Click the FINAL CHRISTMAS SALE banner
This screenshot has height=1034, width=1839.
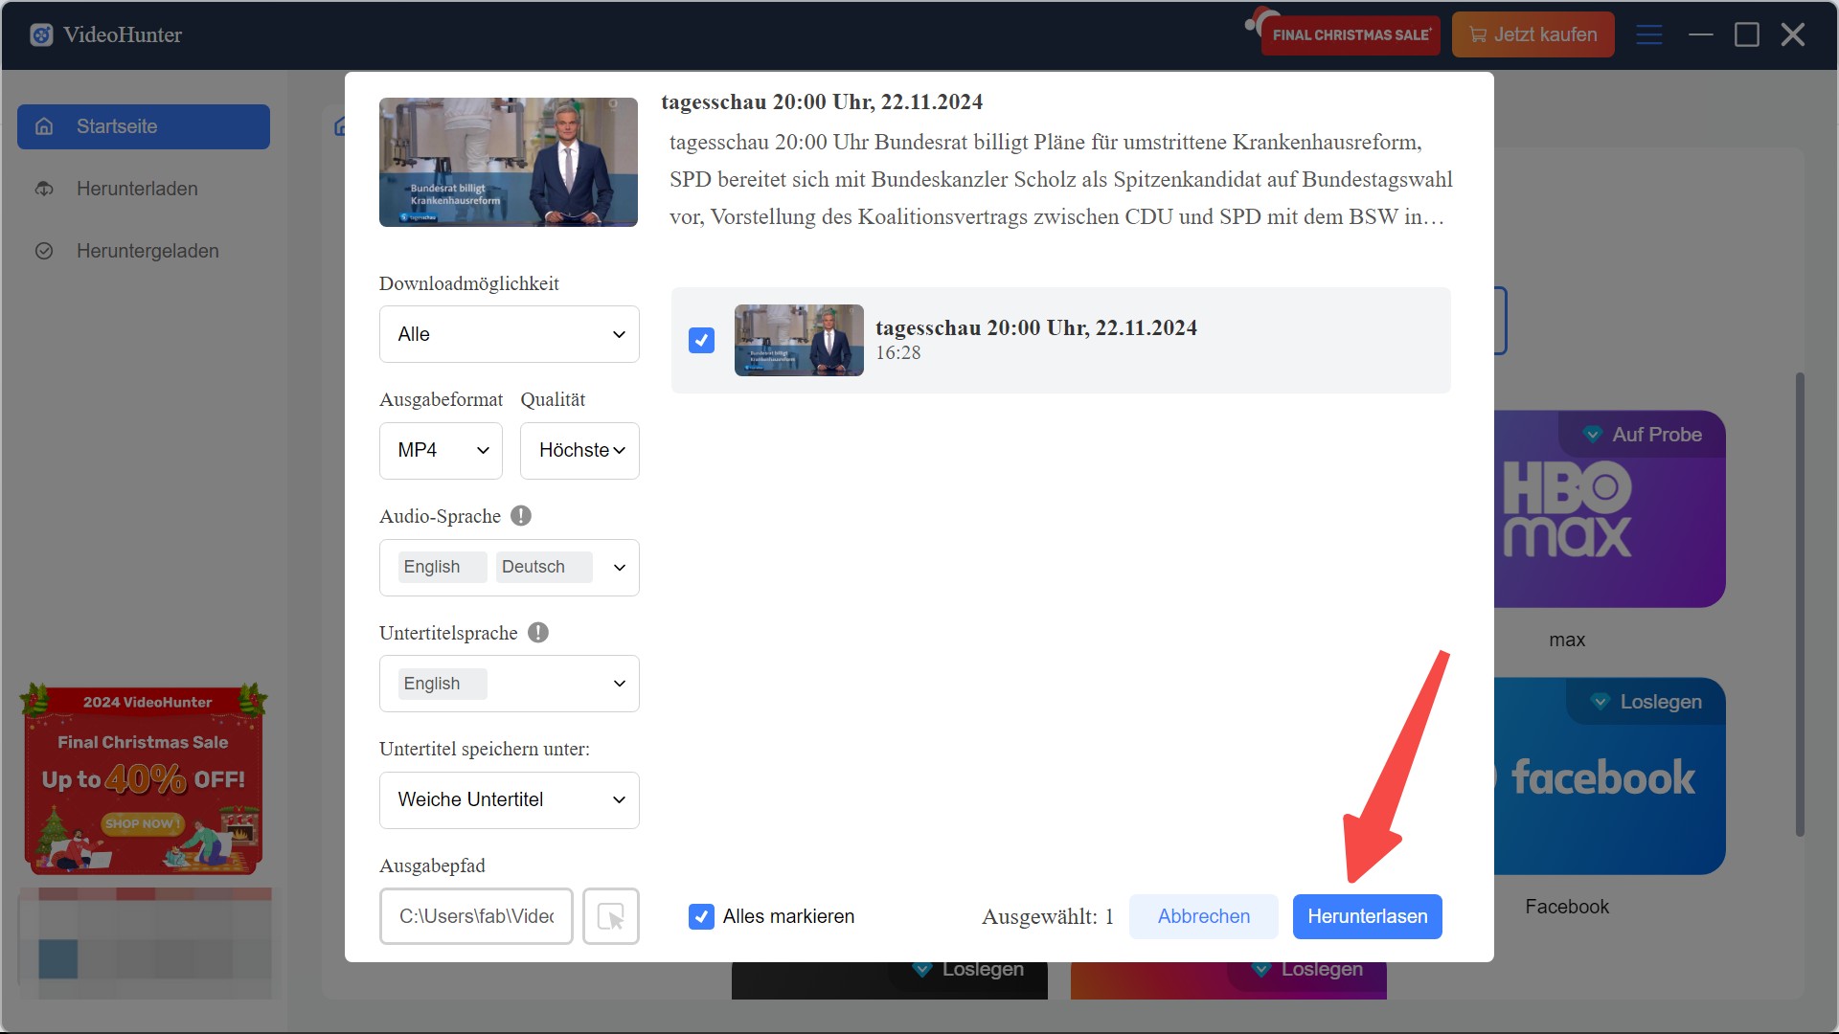pyautogui.click(x=1350, y=35)
